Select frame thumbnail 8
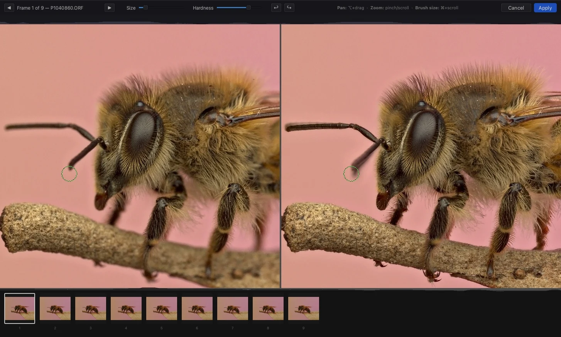The width and height of the screenshot is (561, 337). point(268,308)
